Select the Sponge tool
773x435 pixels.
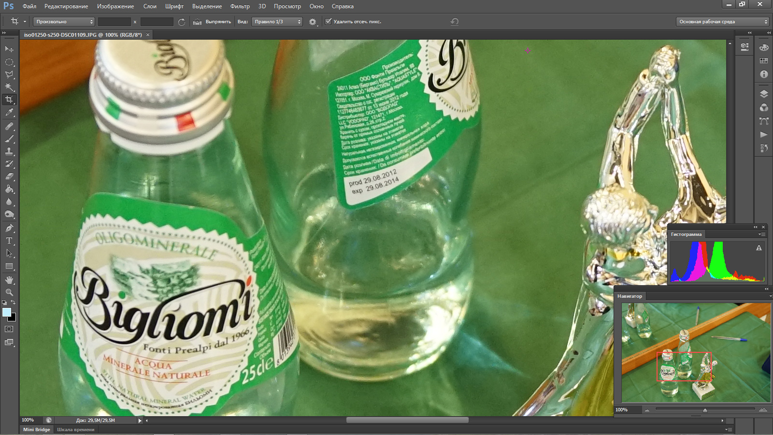(9, 214)
